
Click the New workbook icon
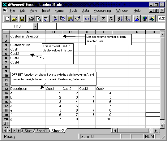coord(7,19)
